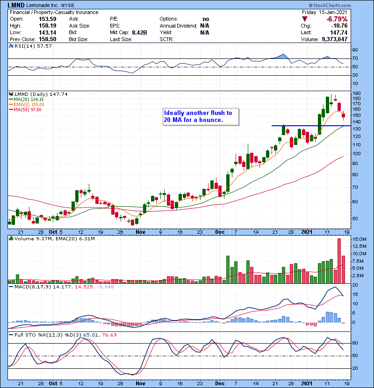374x388 pixels.
Task: Click the blue horizontal resistance line at 135
Action: (311, 126)
